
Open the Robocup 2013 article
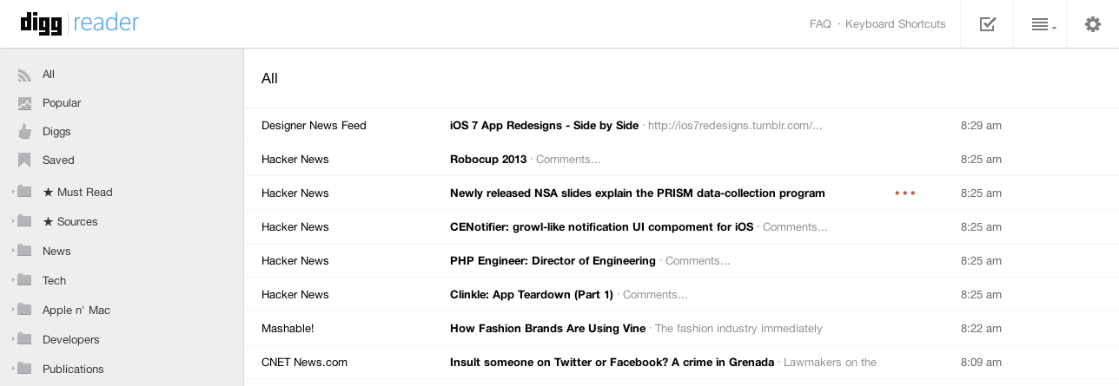point(488,160)
